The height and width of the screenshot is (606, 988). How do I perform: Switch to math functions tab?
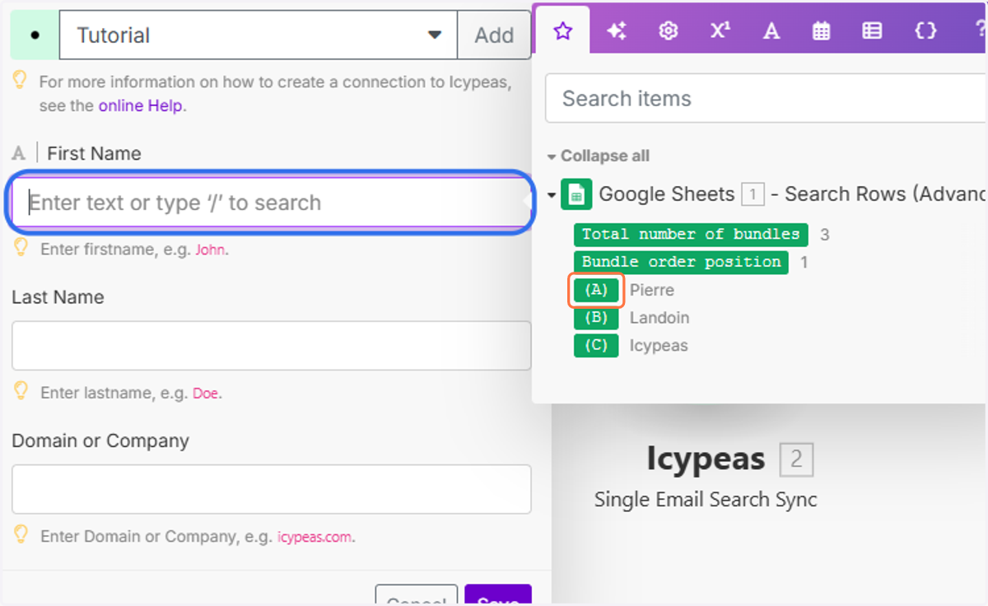pos(720,31)
